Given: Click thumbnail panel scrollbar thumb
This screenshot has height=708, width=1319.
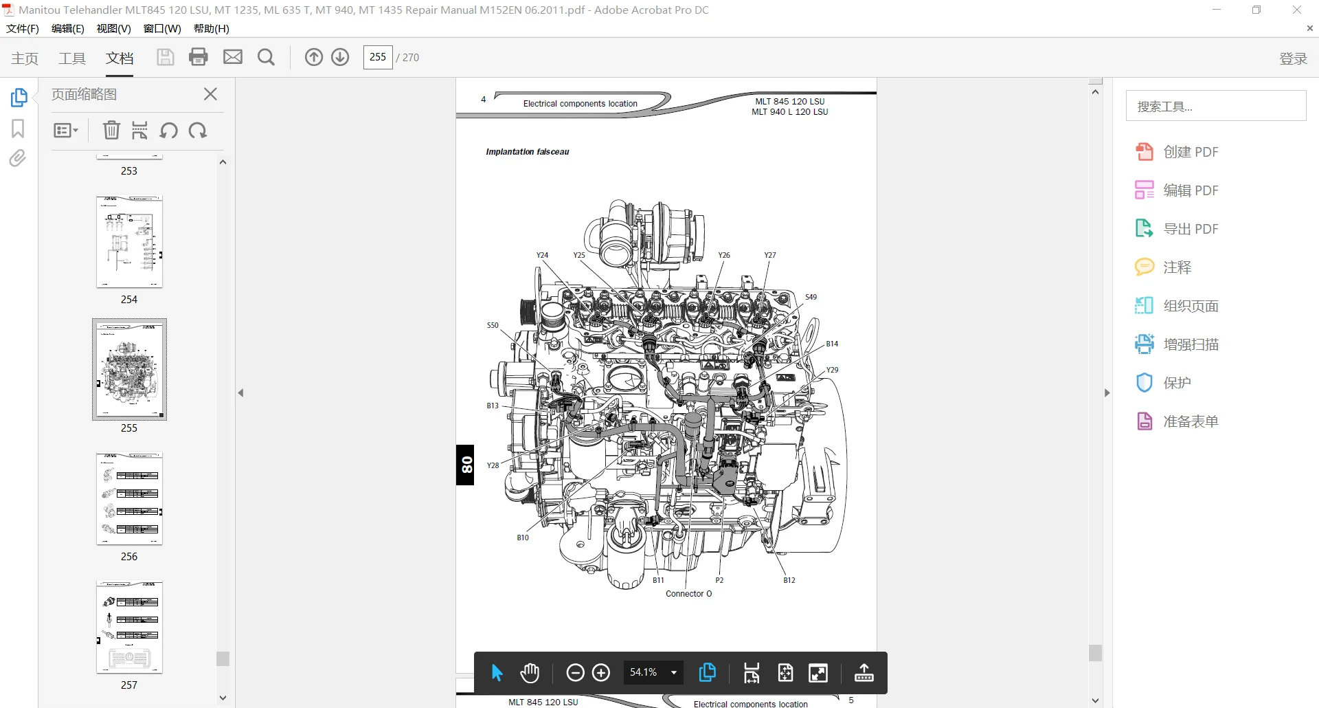Looking at the screenshot, I should (223, 659).
